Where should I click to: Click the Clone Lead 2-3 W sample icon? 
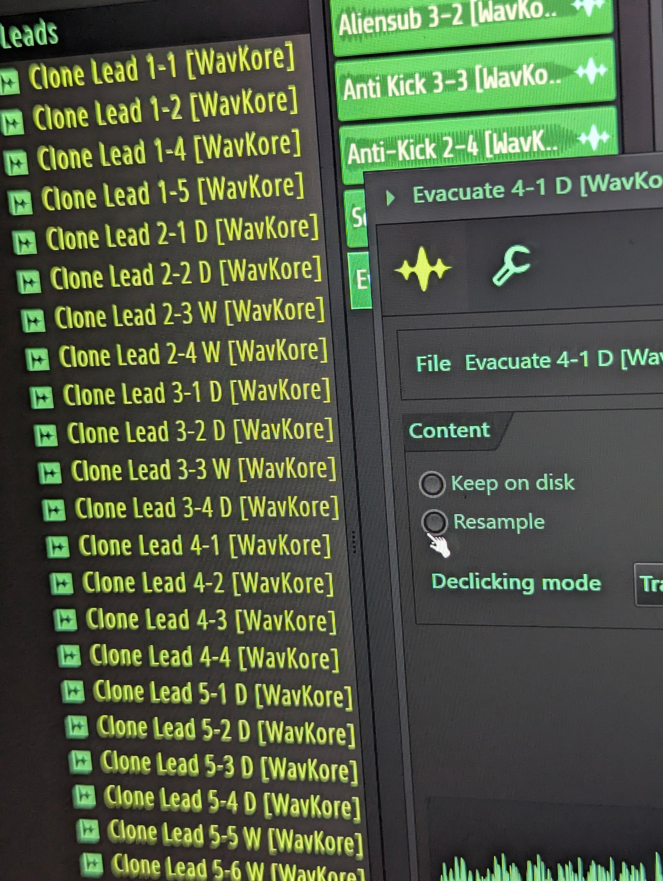pyautogui.click(x=33, y=321)
